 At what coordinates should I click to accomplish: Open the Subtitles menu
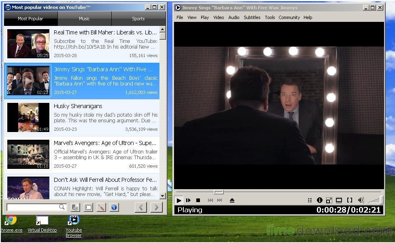point(252,17)
